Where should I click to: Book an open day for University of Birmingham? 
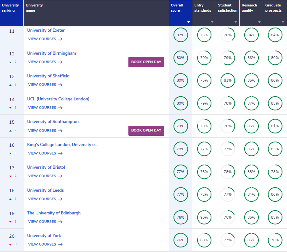coord(146,62)
